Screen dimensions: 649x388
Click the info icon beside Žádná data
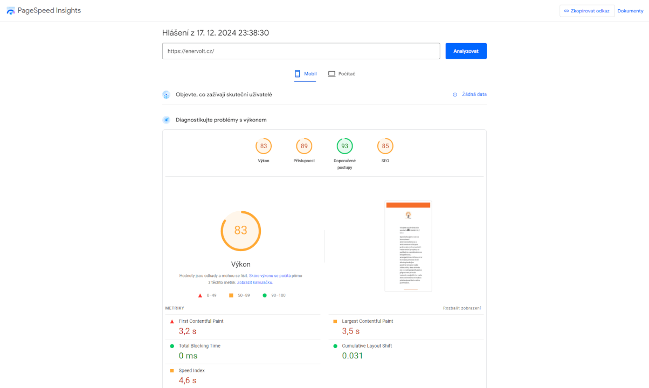pyautogui.click(x=455, y=95)
